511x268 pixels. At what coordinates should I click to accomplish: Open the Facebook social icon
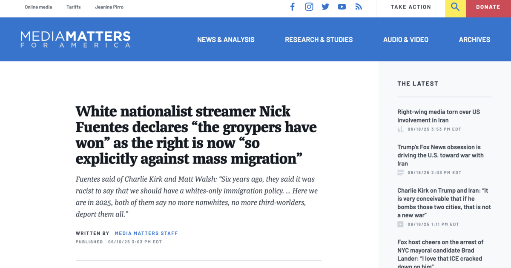click(x=293, y=7)
